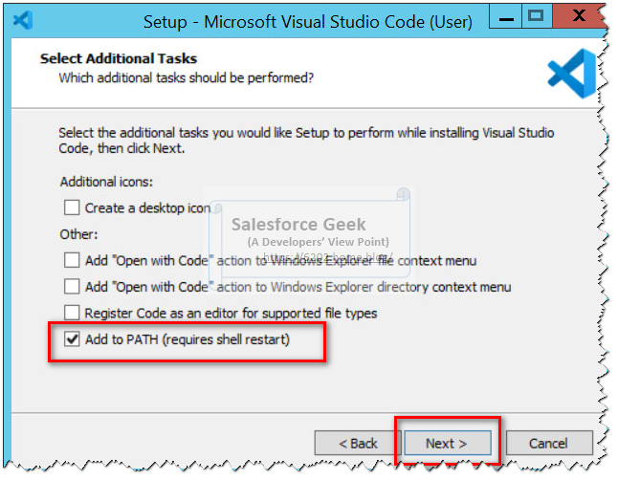Click the Other section label
The height and width of the screenshot is (480, 618).
point(78,234)
